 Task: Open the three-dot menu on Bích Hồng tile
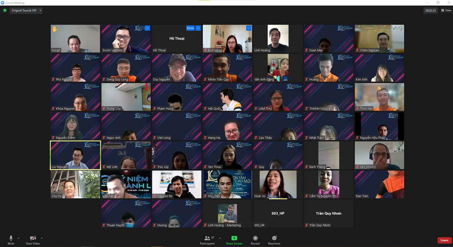(248, 28)
